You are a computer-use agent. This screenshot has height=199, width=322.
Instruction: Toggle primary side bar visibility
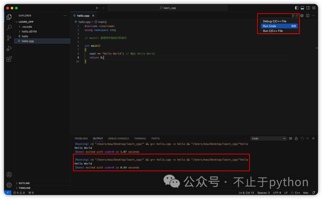click(x=297, y=8)
